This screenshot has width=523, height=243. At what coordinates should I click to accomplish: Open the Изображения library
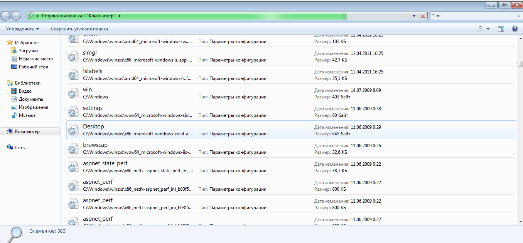tap(34, 107)
